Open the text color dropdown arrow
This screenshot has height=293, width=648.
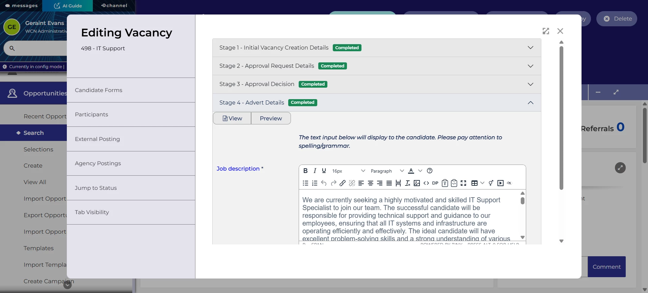click(420, 171)
